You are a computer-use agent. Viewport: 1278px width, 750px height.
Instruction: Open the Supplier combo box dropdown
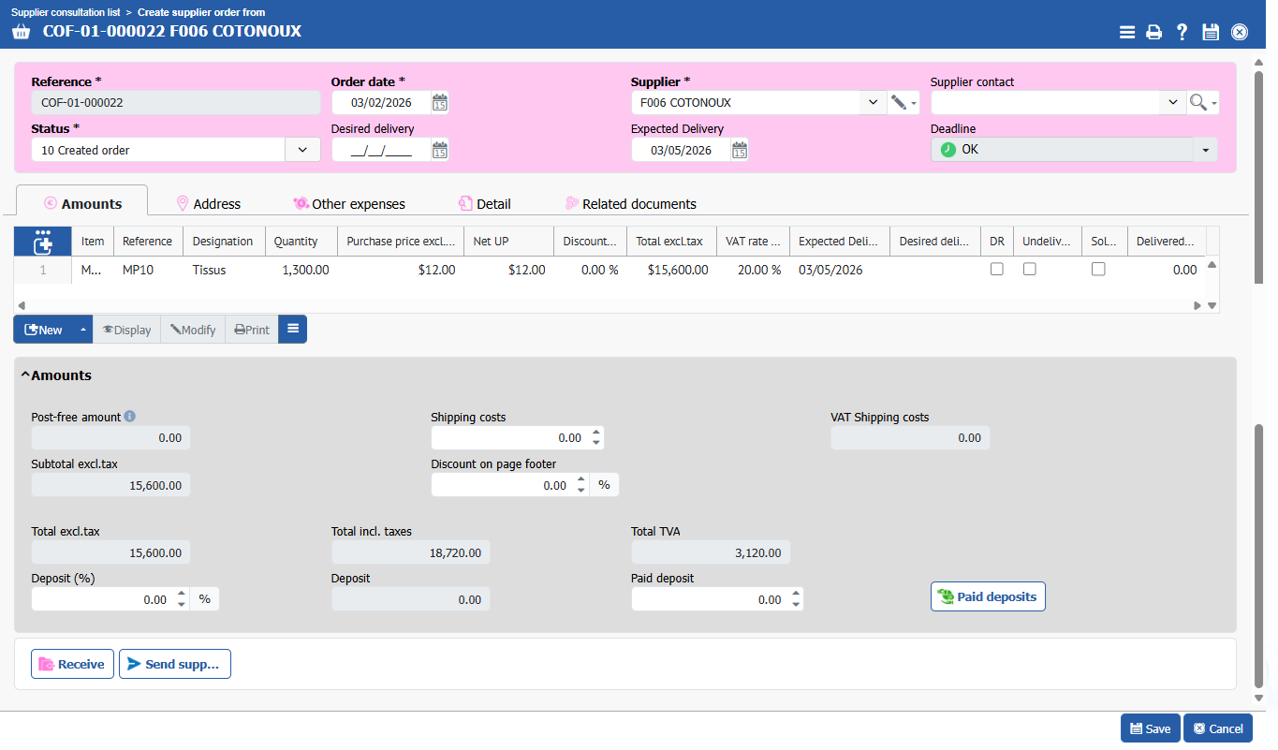[873, 103]
